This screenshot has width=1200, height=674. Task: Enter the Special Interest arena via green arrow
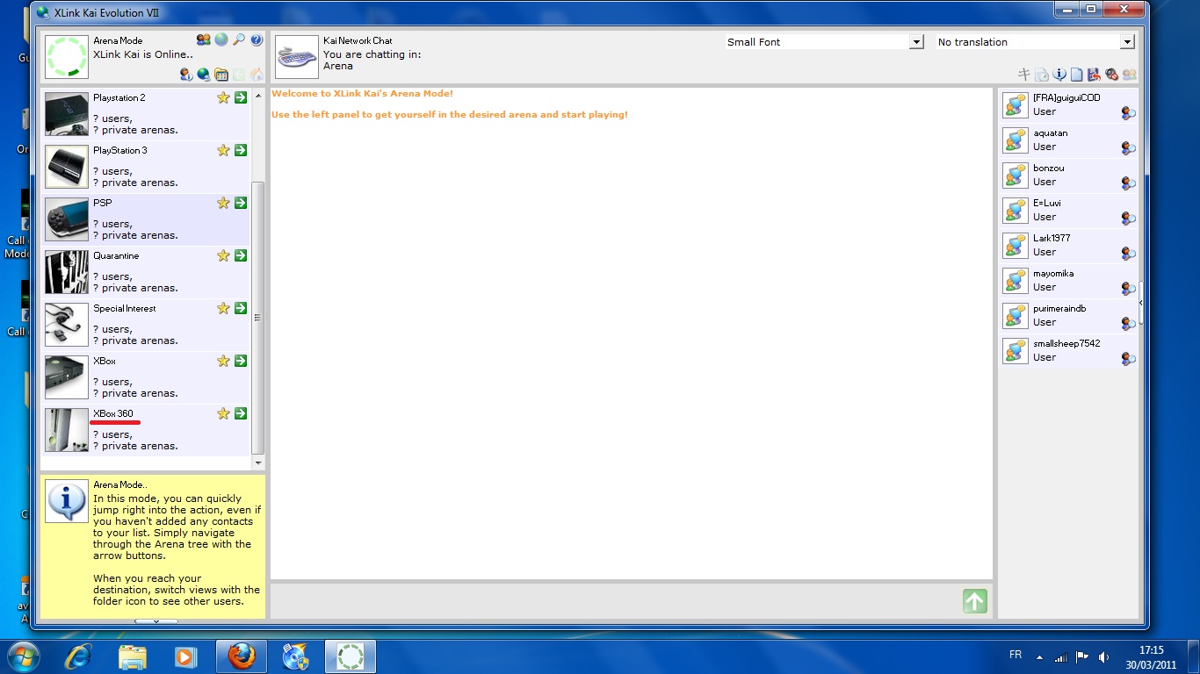pyautogui.click(x=241, y=308)
